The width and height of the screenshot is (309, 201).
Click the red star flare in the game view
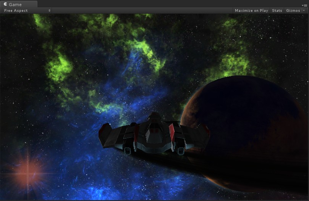pyautogui.click(x=28, y=173)
